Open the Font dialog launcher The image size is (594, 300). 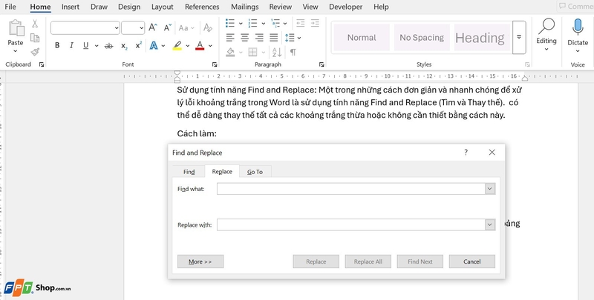pyautogui.click(x=215, y=64)
